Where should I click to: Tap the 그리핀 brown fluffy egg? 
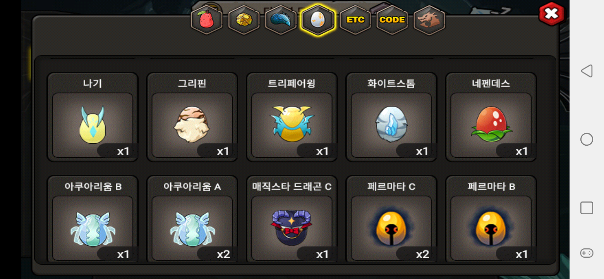[x=192, y=117]
